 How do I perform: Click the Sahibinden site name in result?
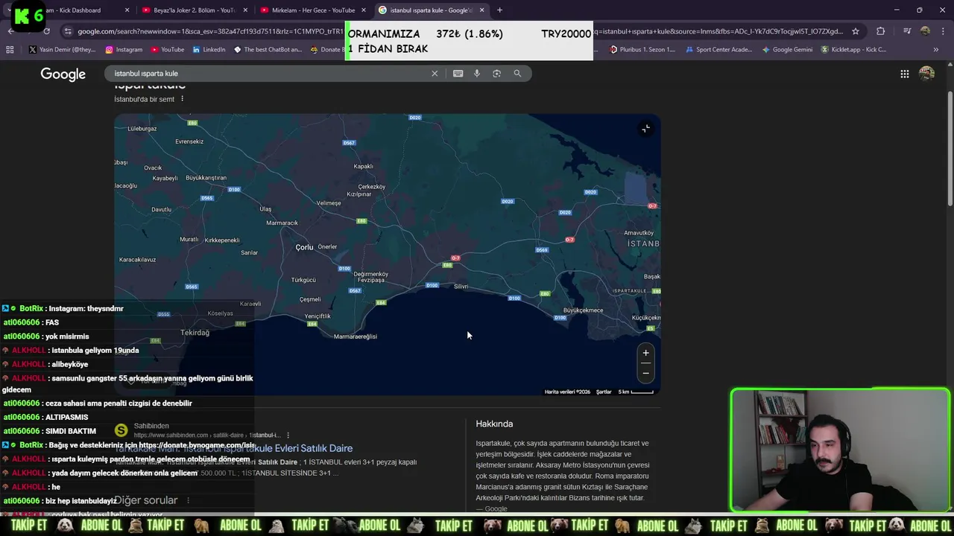[x=151, y=426]
